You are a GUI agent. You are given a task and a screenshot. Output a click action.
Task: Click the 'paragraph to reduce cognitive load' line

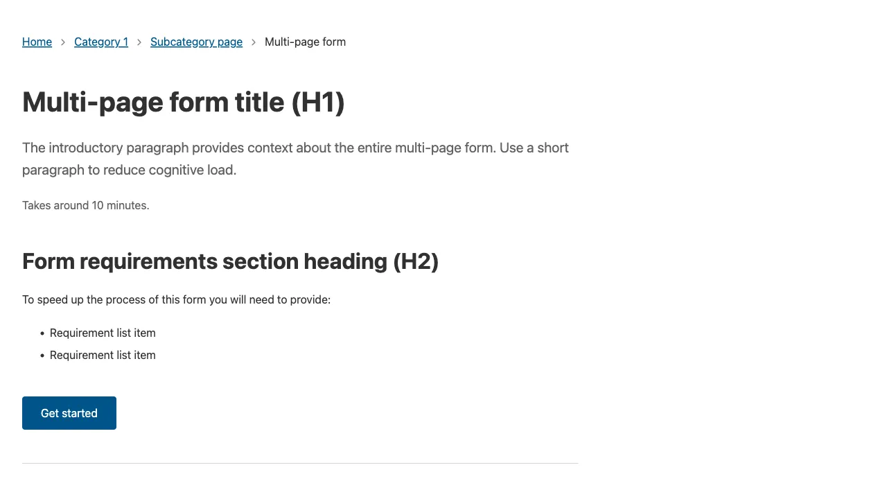click(129, 170)
